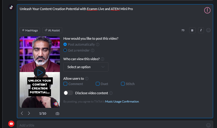The width and height of the screenshot is (217, 128).
Task: Open the Hashtags suggestions
Action: [x=30, y=30]
